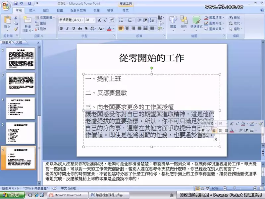Viewport: 265px width, 199px height.
Task: Click the 排列 arrange icon
Action: click(x=184, y=22)
